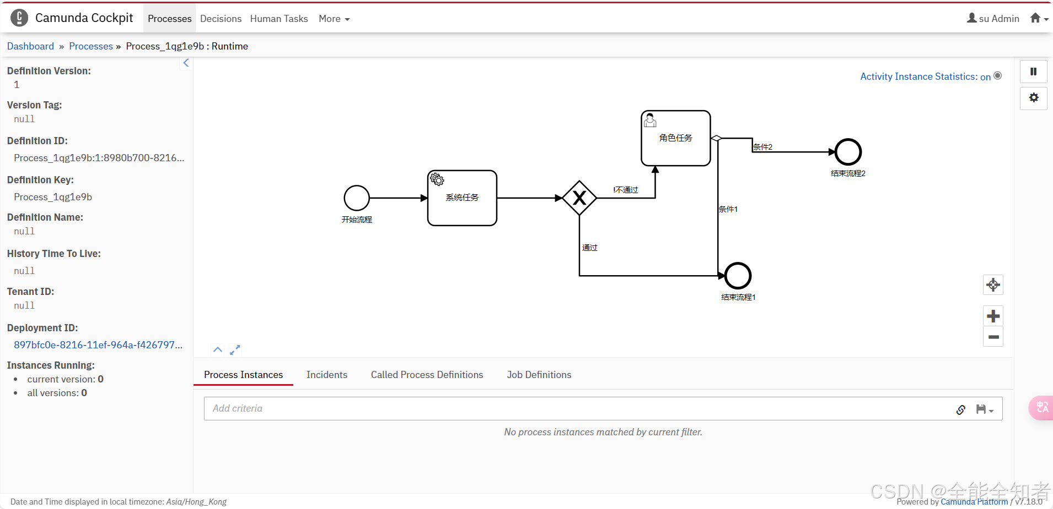Select the 结束流程1 end event circle
Viewport: 1053px width, 509px height.
pyautogui.click(x=738, y=276)
